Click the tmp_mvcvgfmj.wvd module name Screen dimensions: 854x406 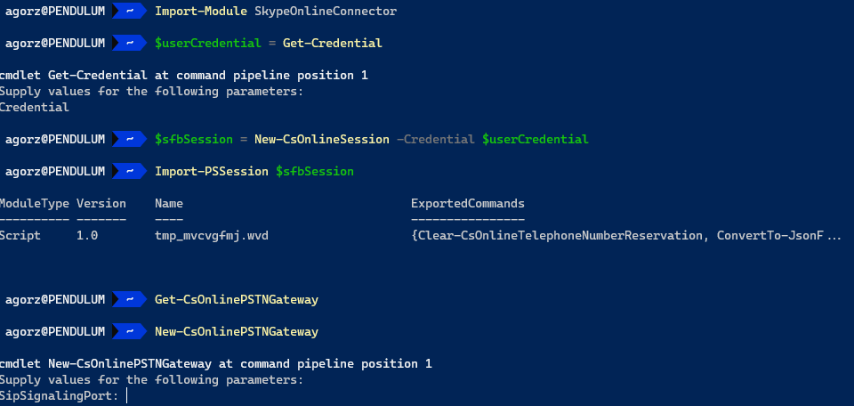[212, 236]
